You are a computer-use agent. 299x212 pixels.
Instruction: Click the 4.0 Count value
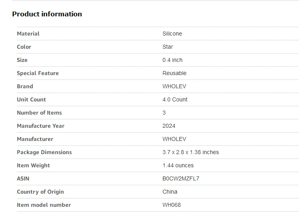point(175,99)
